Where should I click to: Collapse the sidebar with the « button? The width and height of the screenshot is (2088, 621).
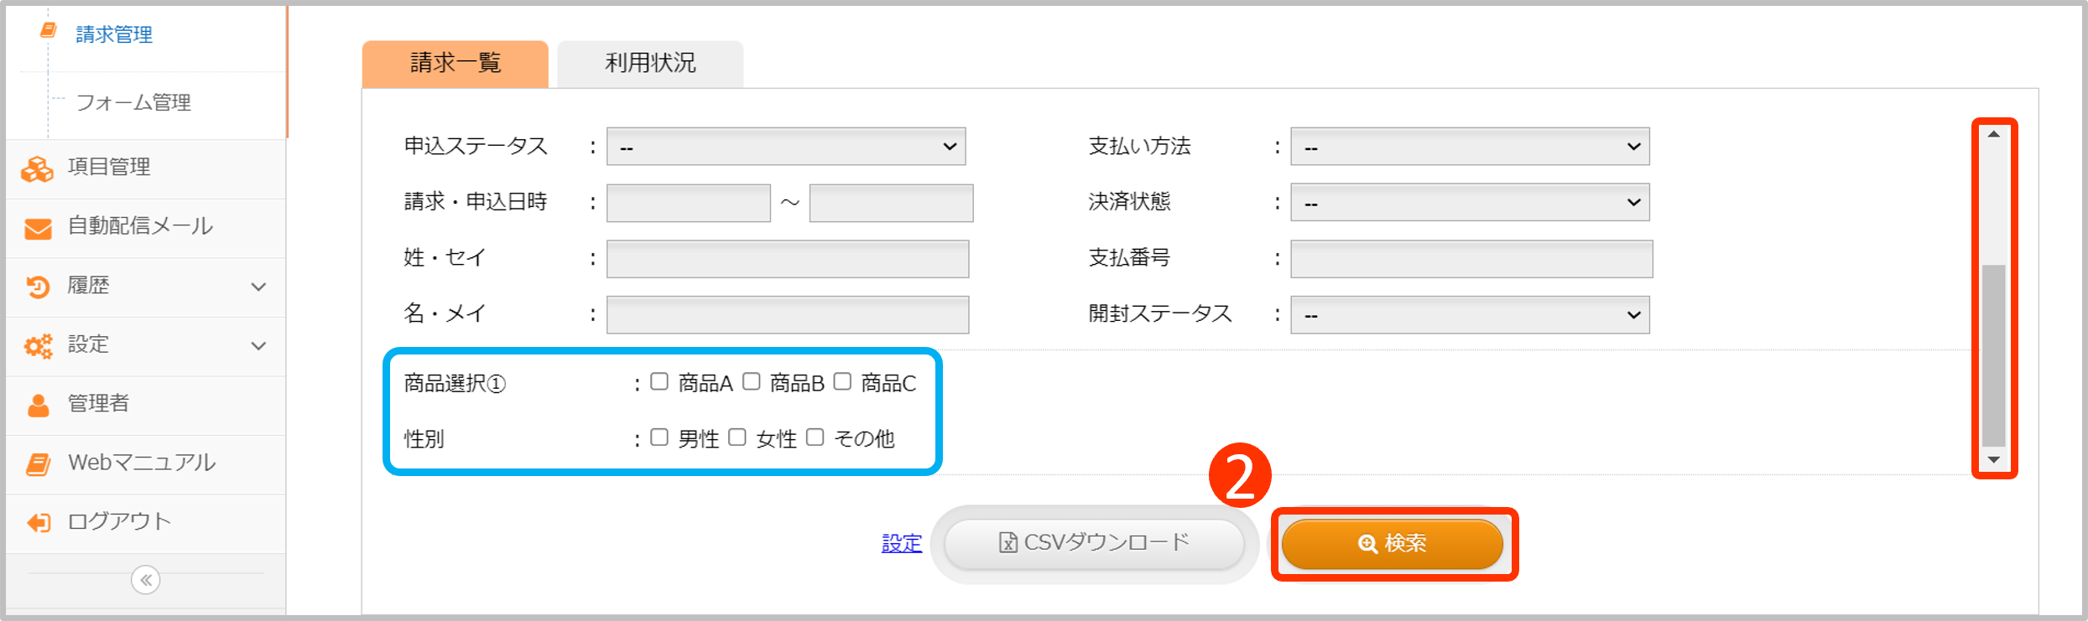144,579
